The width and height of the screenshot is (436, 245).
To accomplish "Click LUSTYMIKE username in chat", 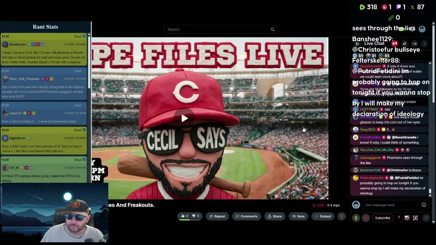I will pos(369,110).
